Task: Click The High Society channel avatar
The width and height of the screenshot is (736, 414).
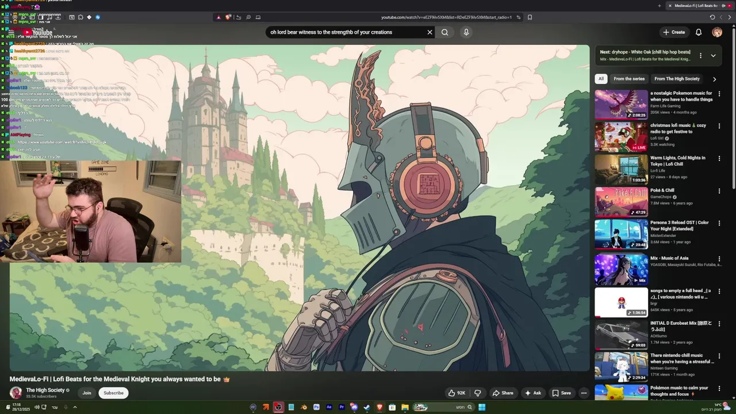Action: (x=16, y=393)
